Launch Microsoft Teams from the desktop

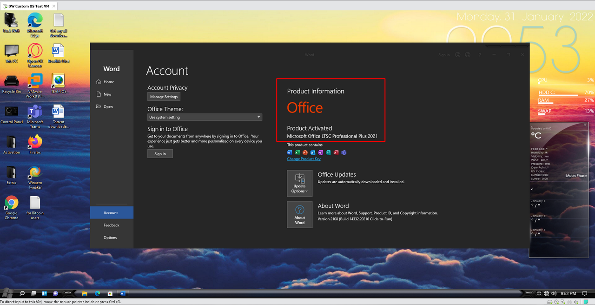point(35,116)
